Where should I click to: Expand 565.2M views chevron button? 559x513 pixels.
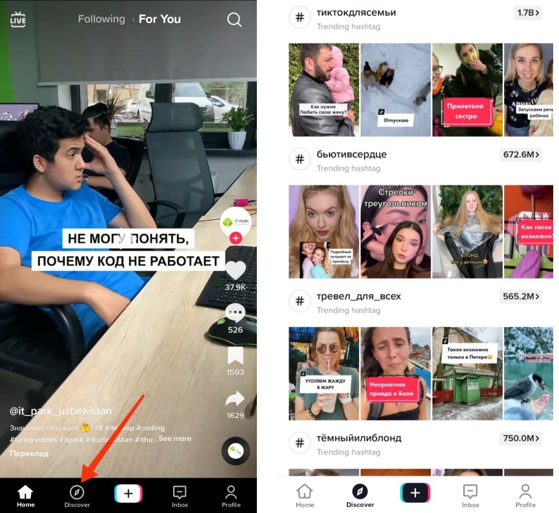521,296
